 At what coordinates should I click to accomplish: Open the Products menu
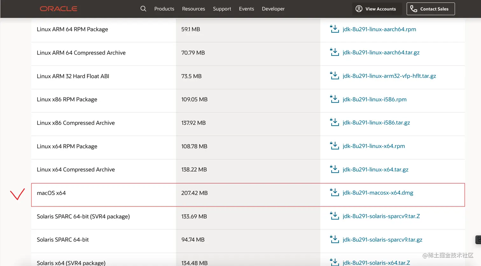click(x=164, y=9)
